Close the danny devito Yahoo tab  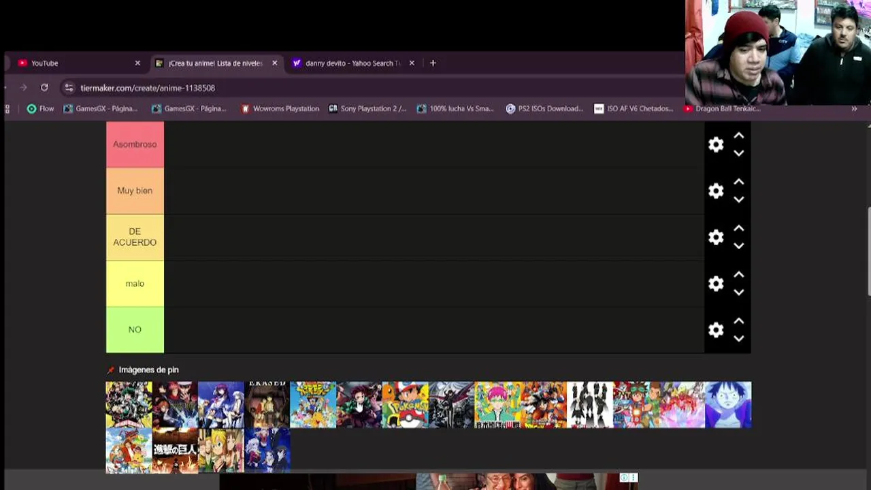pos(412,63)
